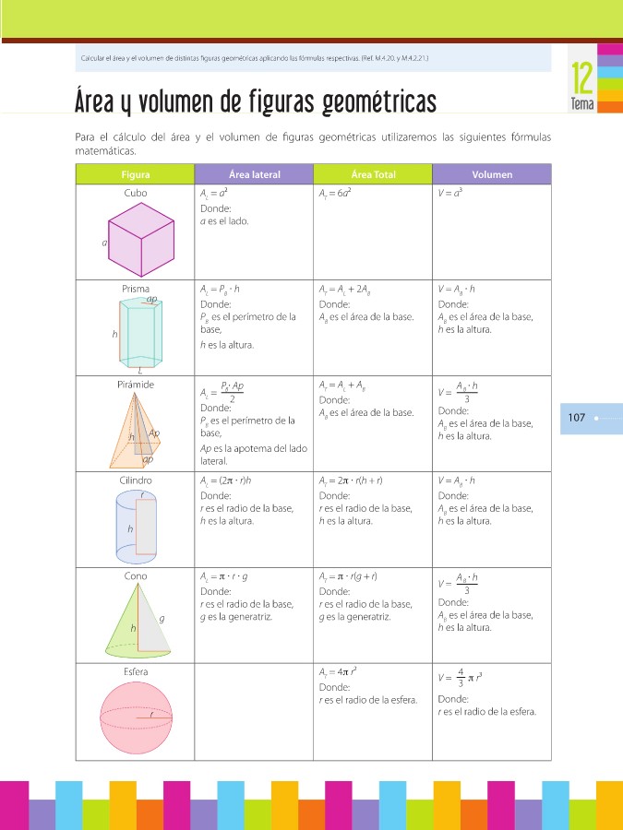Click the introductory paragraph text

coord(312,144)
